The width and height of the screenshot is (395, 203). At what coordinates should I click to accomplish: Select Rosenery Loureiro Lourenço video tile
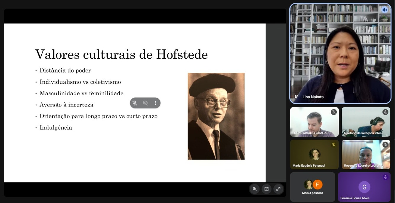tap(366, 154)
